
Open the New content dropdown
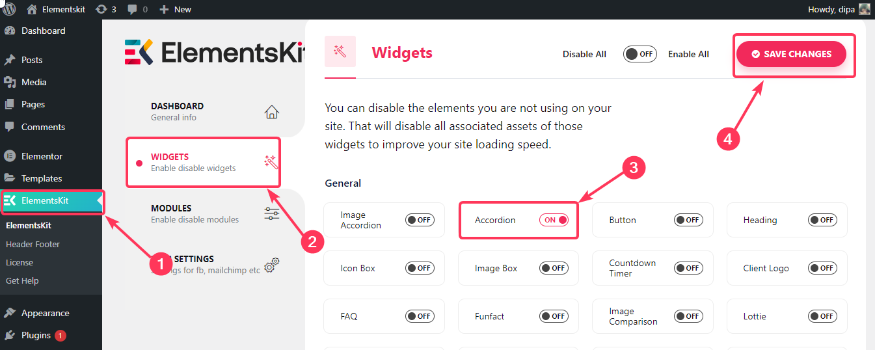[x=175, y=10]
